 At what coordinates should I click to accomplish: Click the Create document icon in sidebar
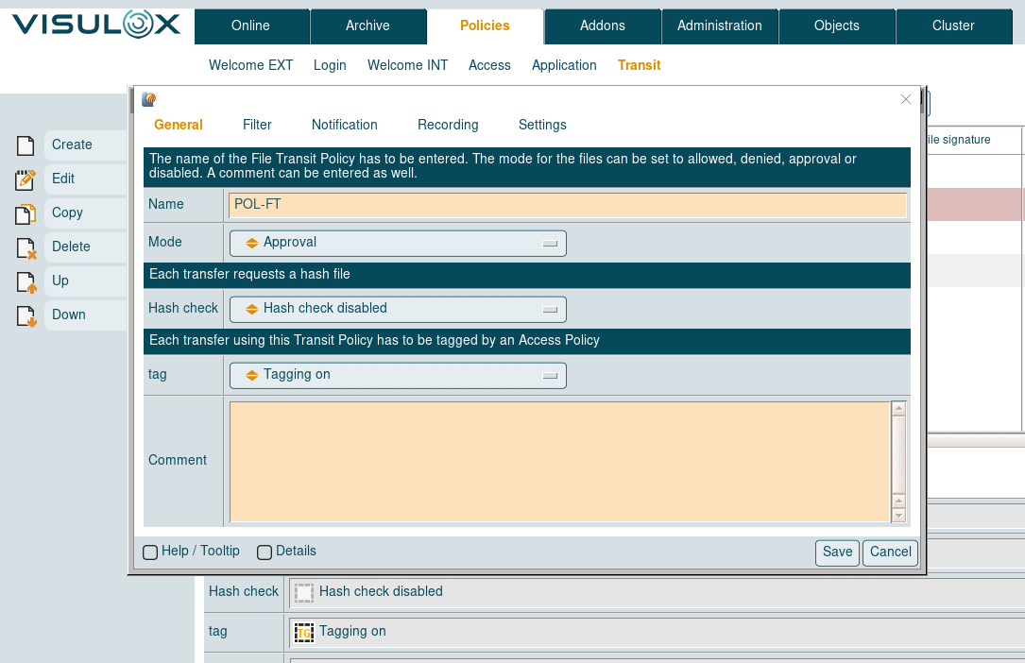(x=26, y=145)
